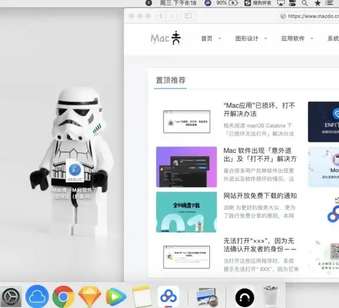339x308 pixels.
Task: Open Notes app from the Dock
Action: [x=142, y=296]
